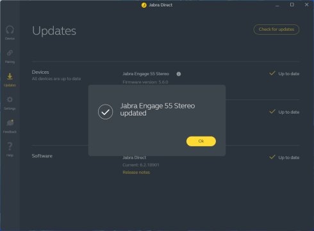Maximize the Jabra Direct window
This screenshot has width=314, height=231.
point(292,4)
